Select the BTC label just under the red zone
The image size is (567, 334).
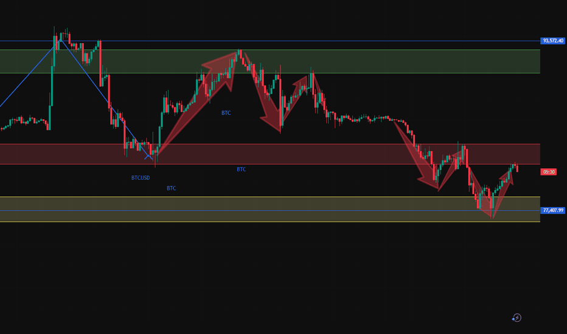pyautogui.click(x=241, y=169)
